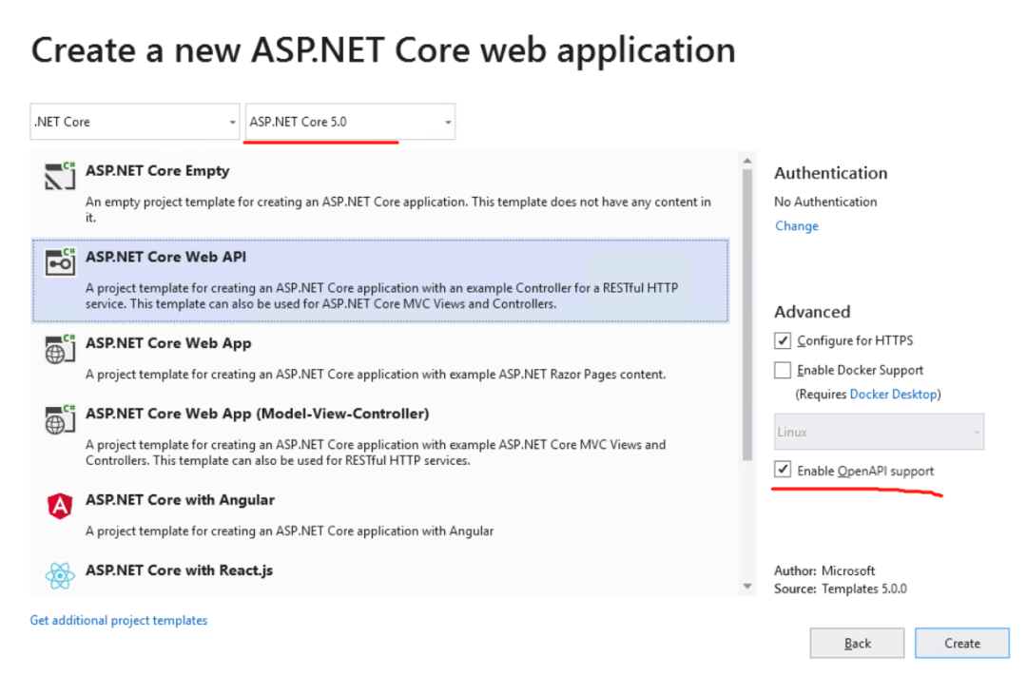Viewport: 1027px width, 676px height.
Task: Click the Web API description about RESTful HTTP
Action: (x=382, y=296)
